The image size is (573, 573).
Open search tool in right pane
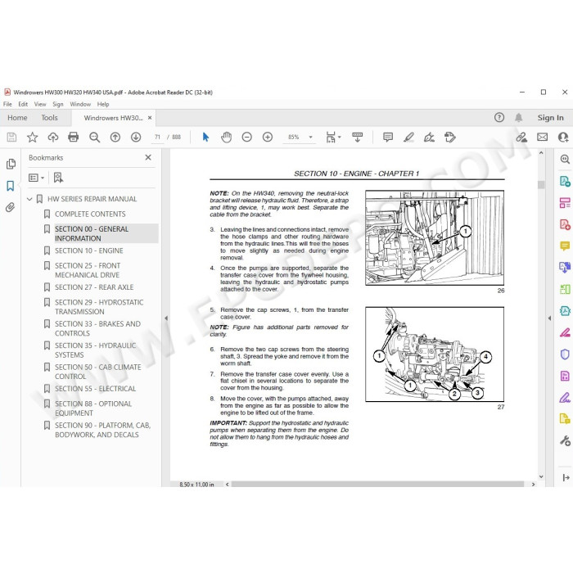565,159
